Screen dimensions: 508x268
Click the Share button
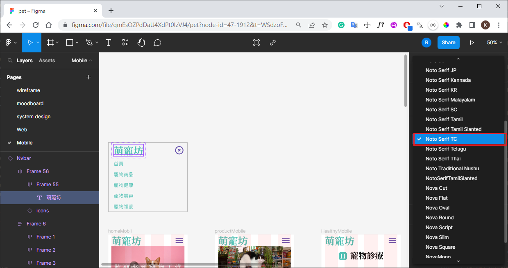tap(448, 43)
